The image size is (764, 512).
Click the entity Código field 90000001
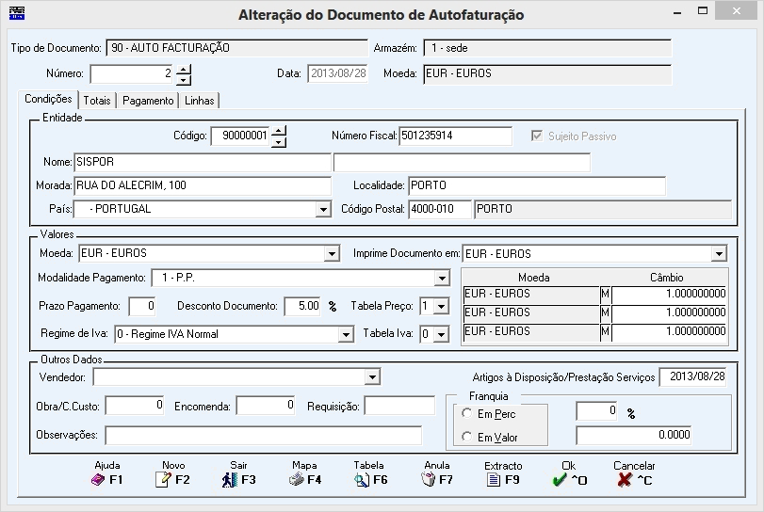point(240,136)
